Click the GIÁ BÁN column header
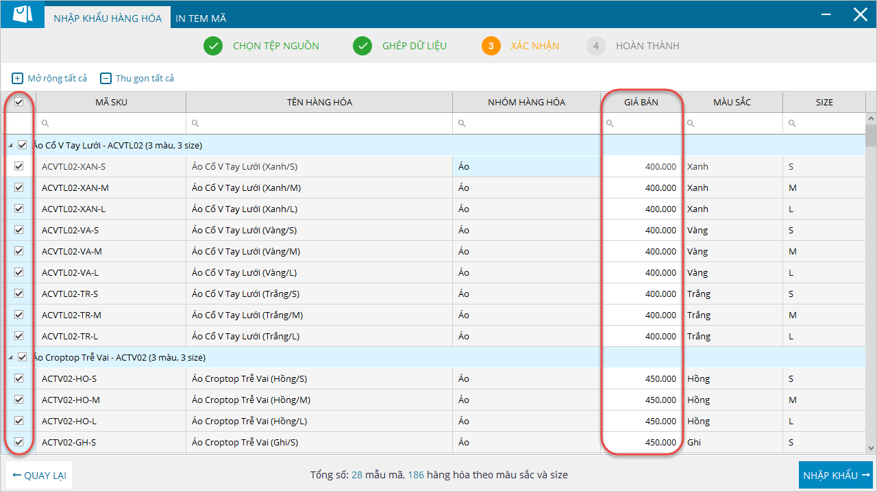The width and height of the screenshot is (877, 492). [641, 102]
